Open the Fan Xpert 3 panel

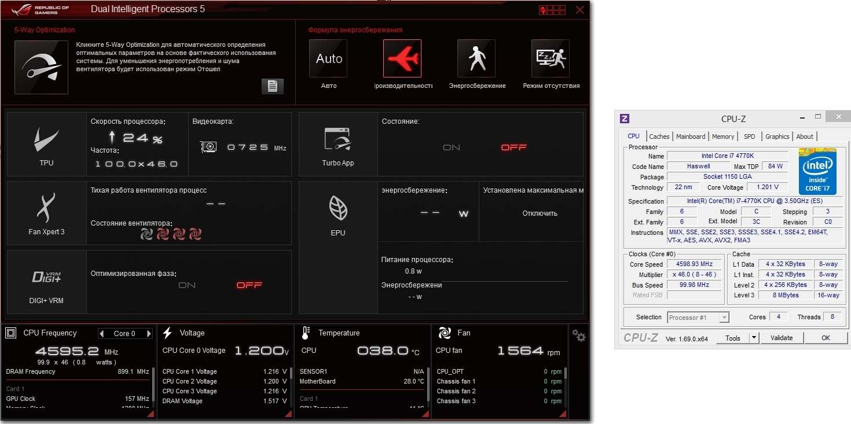[47, 213]
